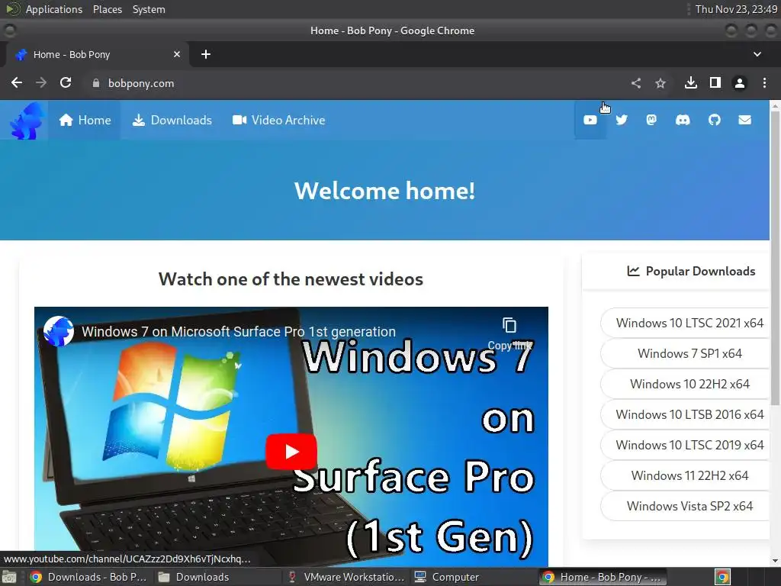Bookmark this page with the star icon
This screenshot has width=781, height=586.
click(660, 83)
